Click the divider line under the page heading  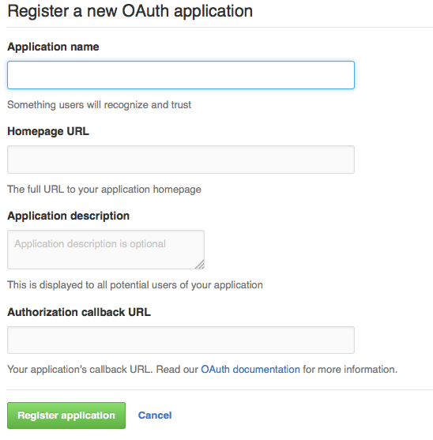[x=220, y=27]
